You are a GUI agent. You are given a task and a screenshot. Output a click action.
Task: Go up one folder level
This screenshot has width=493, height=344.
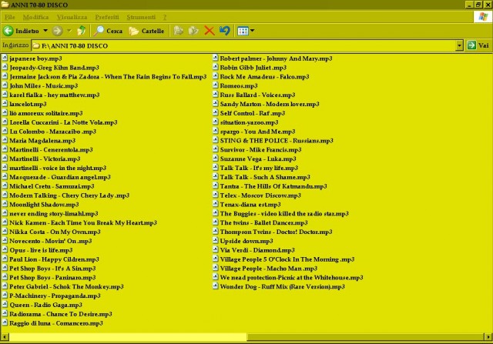[x=82, y=31]
